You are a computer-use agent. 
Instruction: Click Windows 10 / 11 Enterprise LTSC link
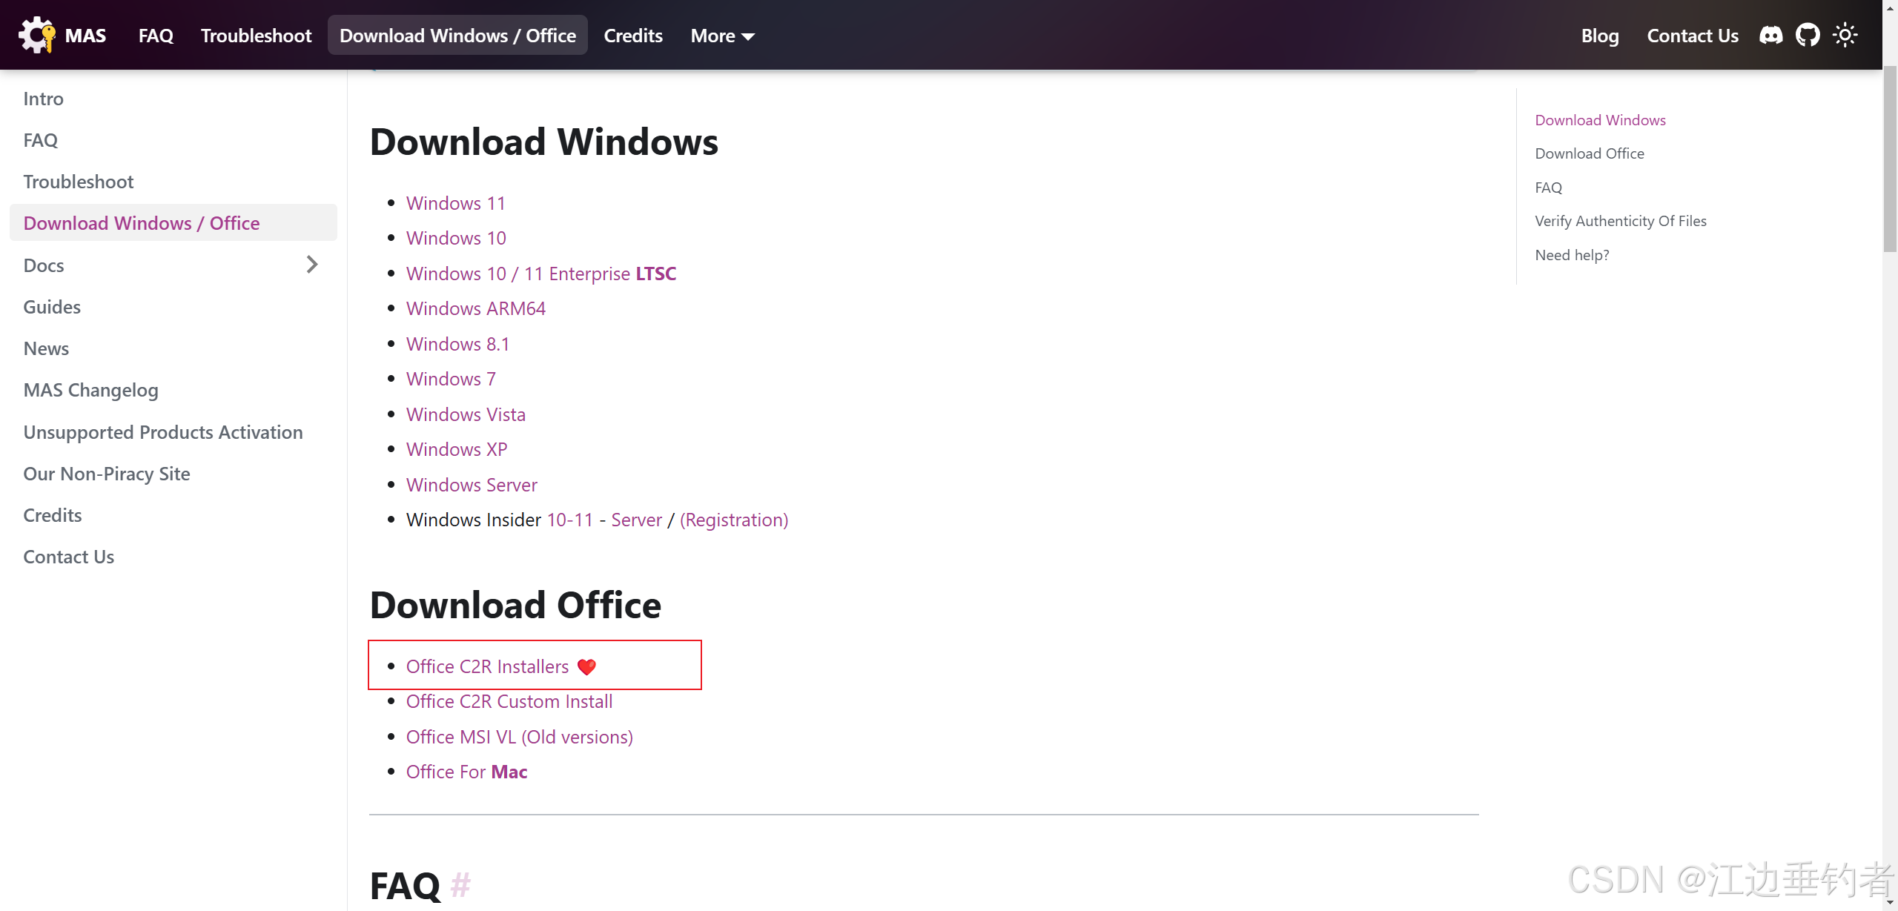pyautogui.click(x=540, y=274)
